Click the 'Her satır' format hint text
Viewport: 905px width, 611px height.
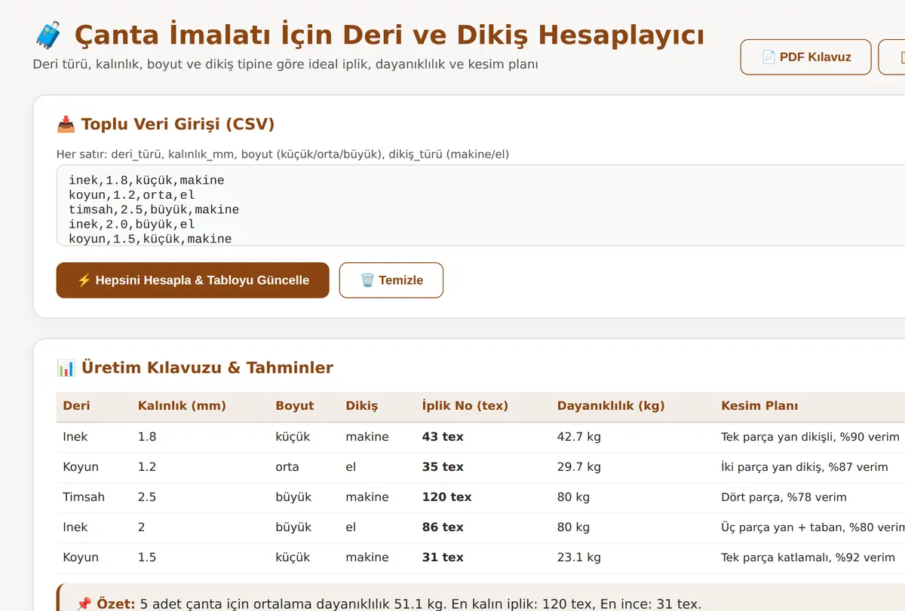pos(283,154)
